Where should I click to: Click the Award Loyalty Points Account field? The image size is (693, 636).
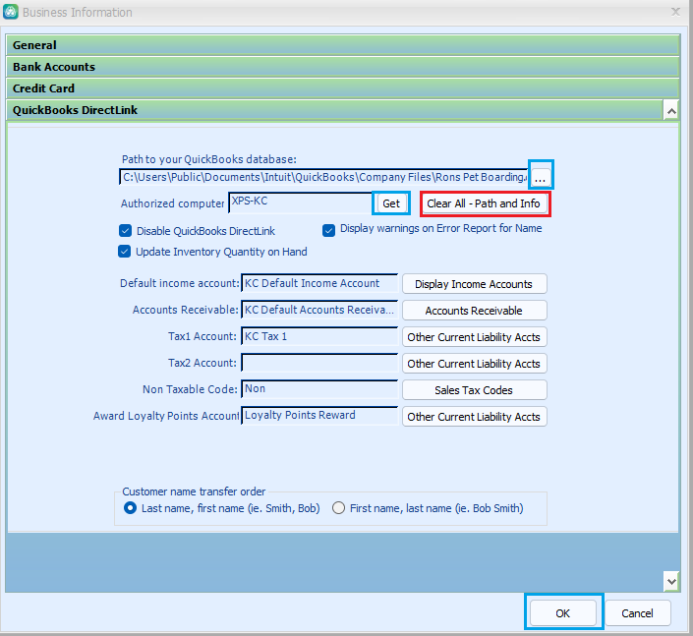coord(319,416)
